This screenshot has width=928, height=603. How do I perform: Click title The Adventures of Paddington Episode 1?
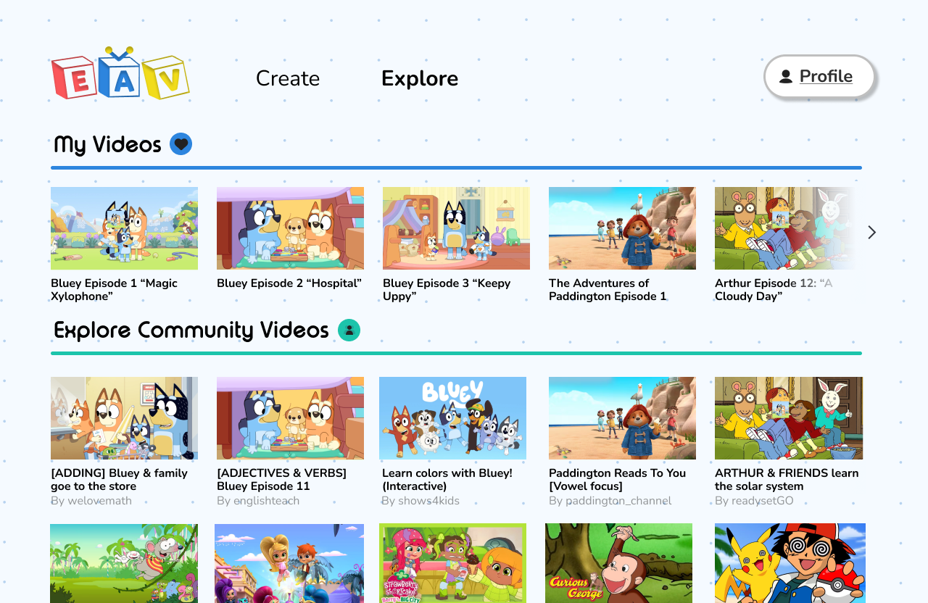(608, 290)
